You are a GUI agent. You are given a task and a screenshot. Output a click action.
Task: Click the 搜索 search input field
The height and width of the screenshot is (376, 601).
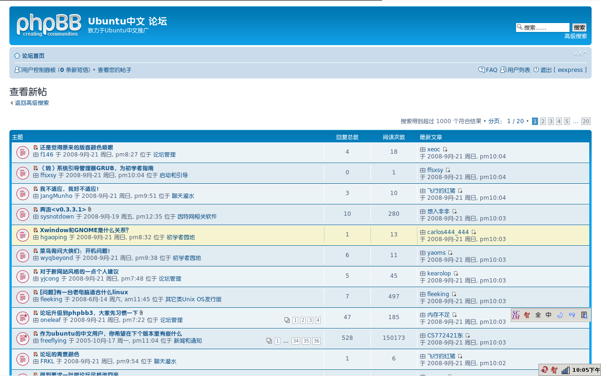click(543, 28)
